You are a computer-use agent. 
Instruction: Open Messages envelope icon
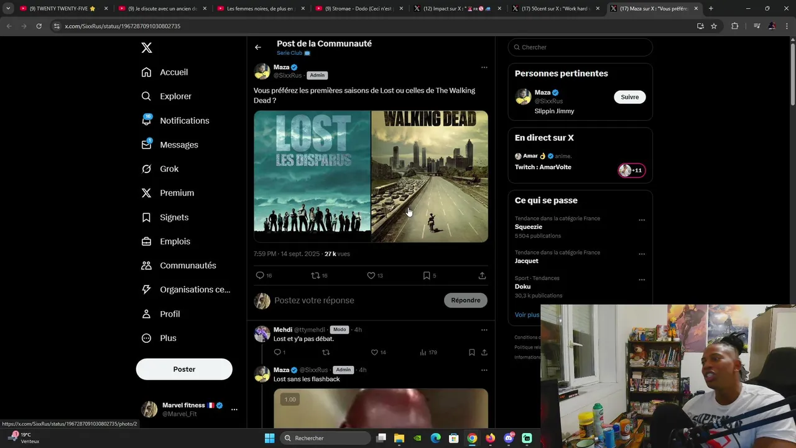tap(146, 144)
